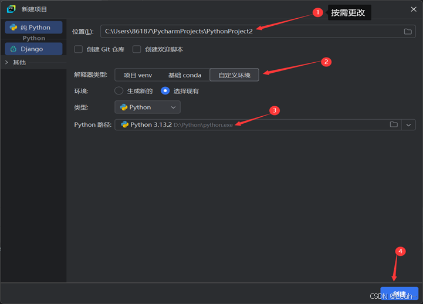Image resolution: width=423 pixels, height=304 pixels.
Task: Select Django project type
Action: pos(33,49)
